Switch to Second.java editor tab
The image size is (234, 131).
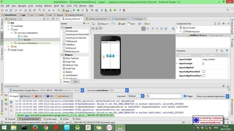(120, 19)
